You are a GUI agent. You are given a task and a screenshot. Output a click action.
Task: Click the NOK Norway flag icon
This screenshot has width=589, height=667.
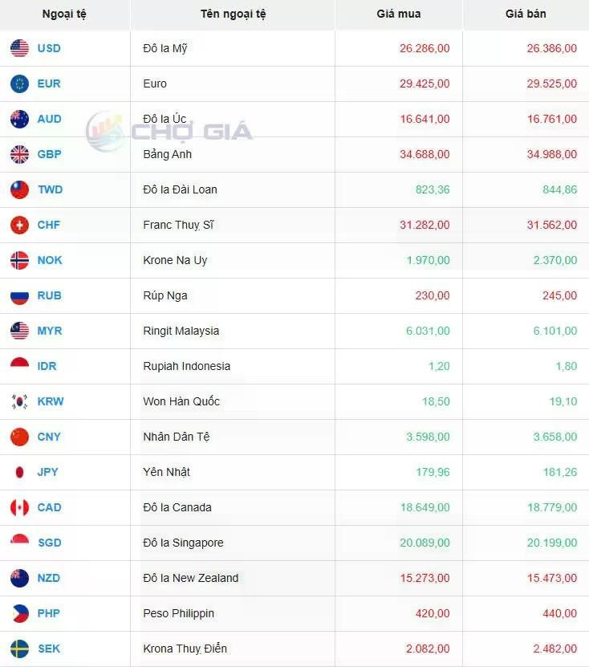tap(19, 260)
